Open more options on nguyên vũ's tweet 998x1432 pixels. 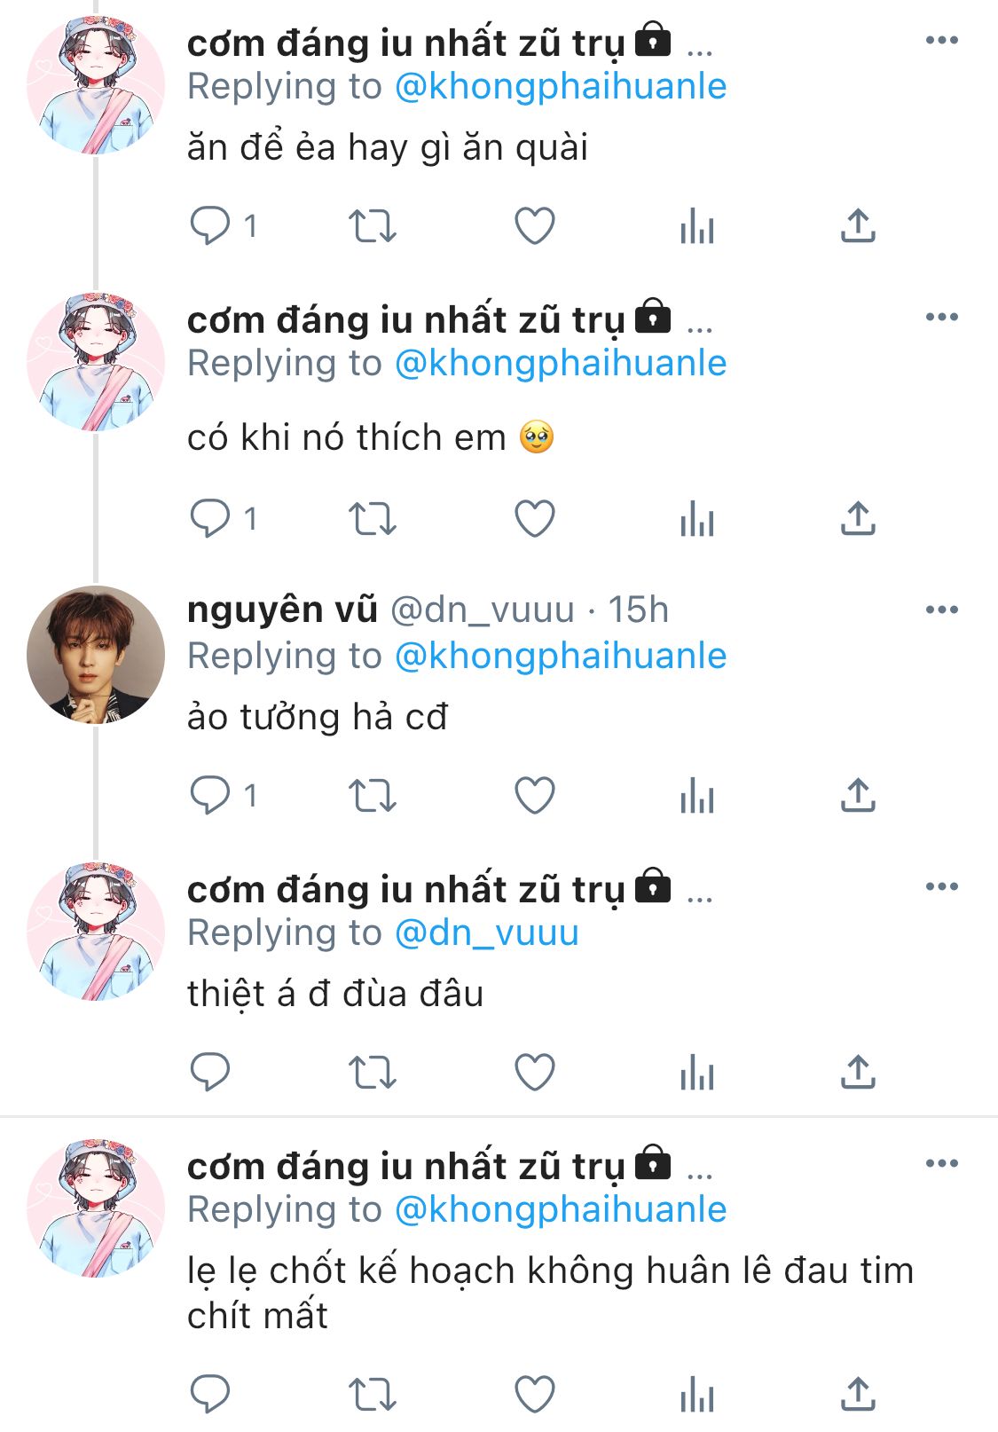point(941,610)
